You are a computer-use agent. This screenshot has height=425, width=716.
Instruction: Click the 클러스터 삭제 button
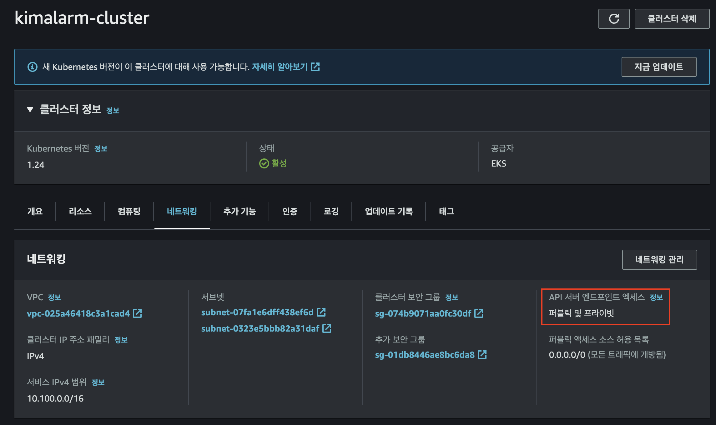point(672,19)
